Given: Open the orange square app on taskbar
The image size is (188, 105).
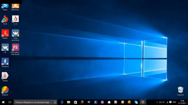Looking at the screenshot, I should tap(122, 102).
